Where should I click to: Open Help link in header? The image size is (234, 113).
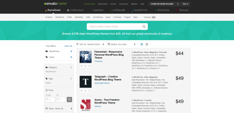click(x=142, y=4)
